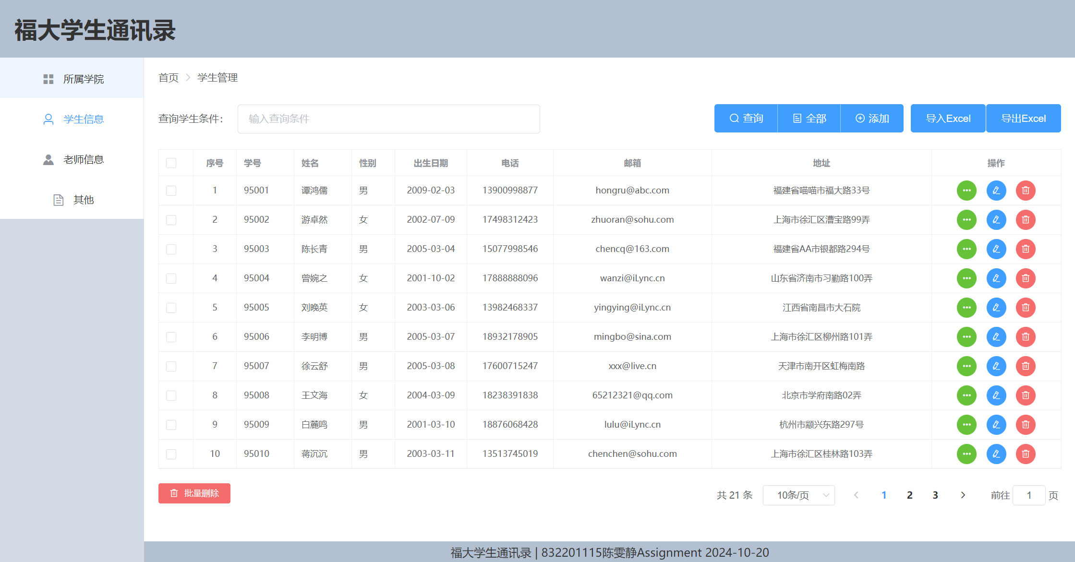Viewport: 1075px width, 562px height.
Task: Click the blue edit icon for 游卓然
Action: pyautogui.click(x=996, y=220)
